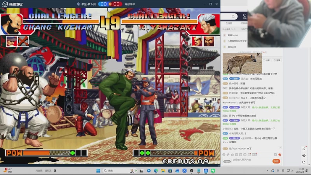Screen dimensions: 311x175
Task: Open WeChat green icon on taskbar
Action: click(x=213, y=171)
